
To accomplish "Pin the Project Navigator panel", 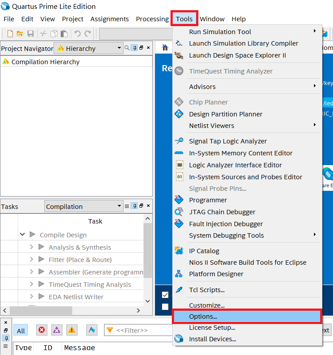I will pos(135,48).
